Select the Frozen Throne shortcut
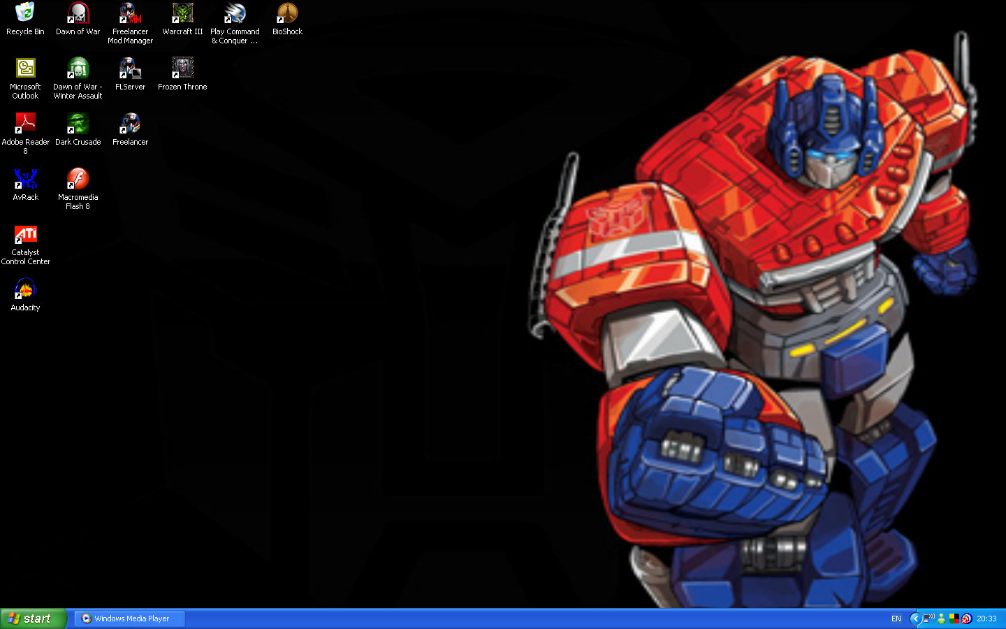 click(x=182, y=74)
